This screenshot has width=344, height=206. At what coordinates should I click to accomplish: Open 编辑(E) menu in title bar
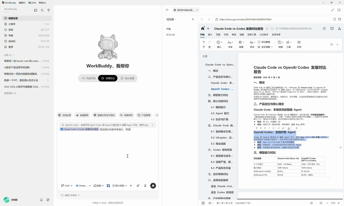22,3
